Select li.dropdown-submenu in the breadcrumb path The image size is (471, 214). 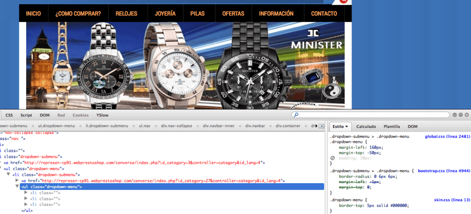pos(107,126)
